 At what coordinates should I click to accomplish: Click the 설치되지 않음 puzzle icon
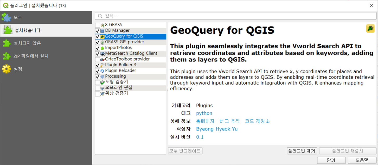click(7, 43)
